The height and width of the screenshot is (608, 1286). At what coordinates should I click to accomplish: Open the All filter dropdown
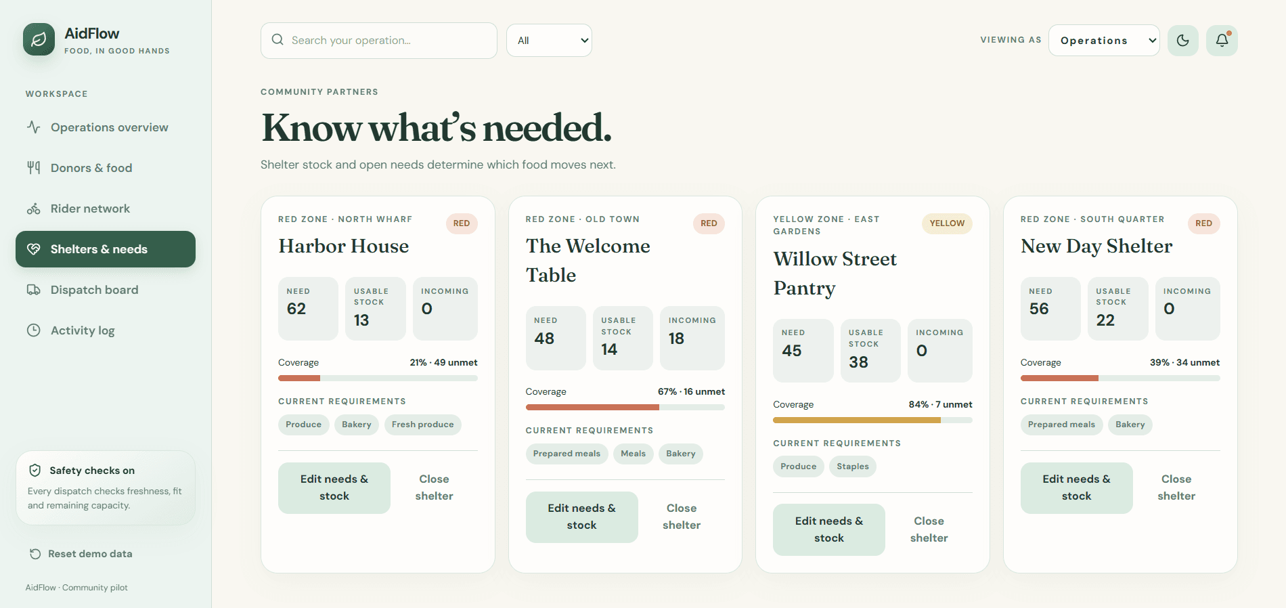coord(549,41)
